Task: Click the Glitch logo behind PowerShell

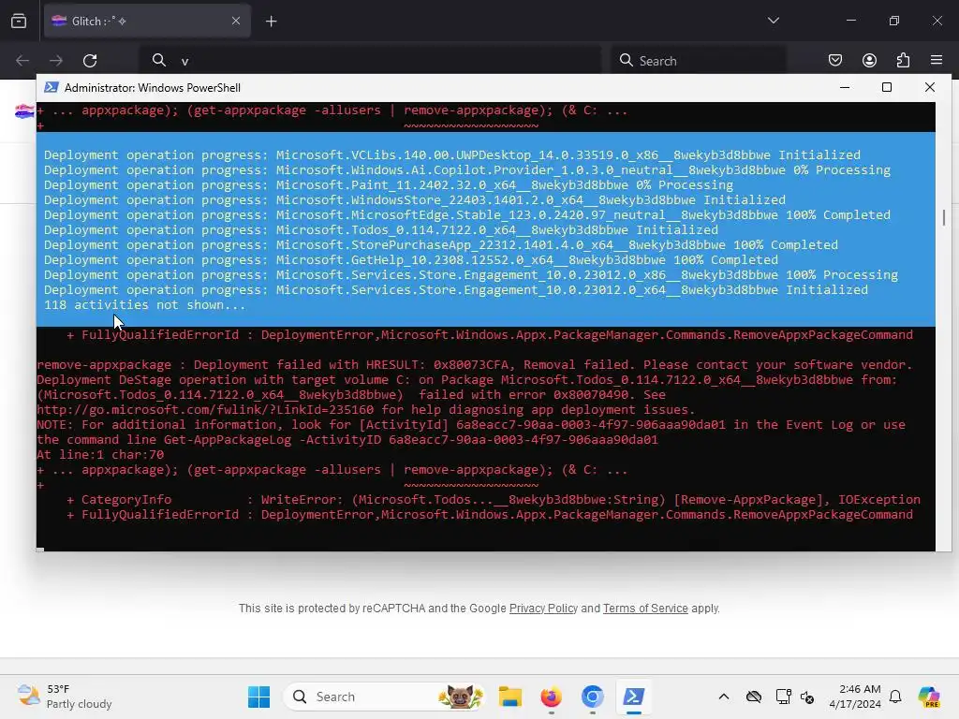Action: click(23, 111)
